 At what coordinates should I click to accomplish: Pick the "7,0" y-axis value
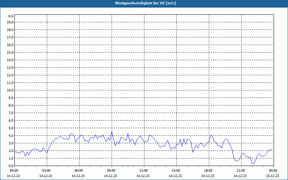11,113
